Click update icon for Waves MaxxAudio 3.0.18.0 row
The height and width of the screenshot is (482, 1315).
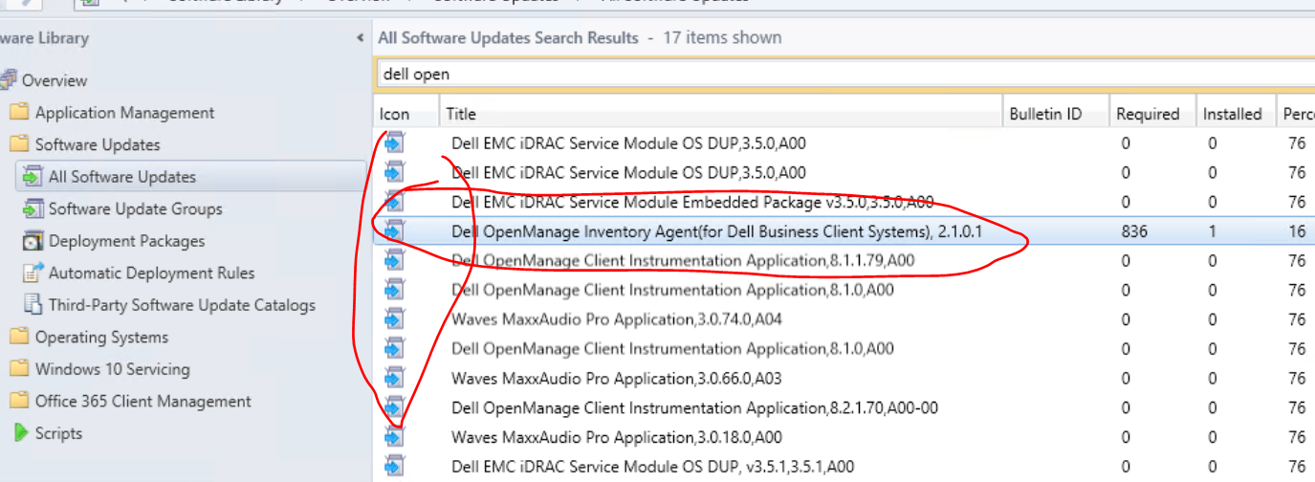coord(395,437)
